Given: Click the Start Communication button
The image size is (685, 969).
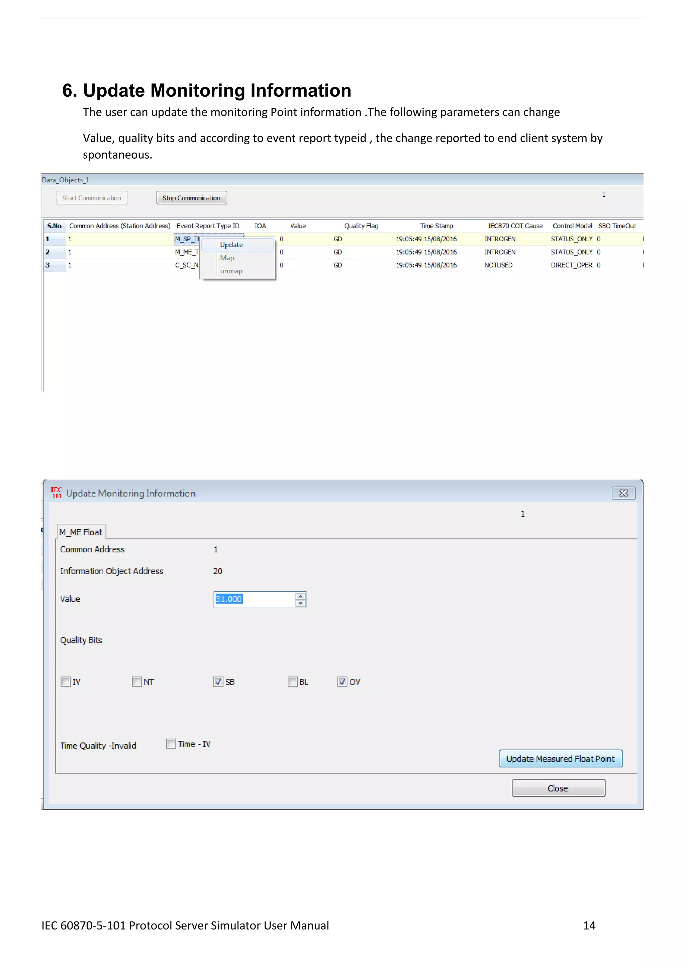Looking at the screenshot, I should (92, 198).
